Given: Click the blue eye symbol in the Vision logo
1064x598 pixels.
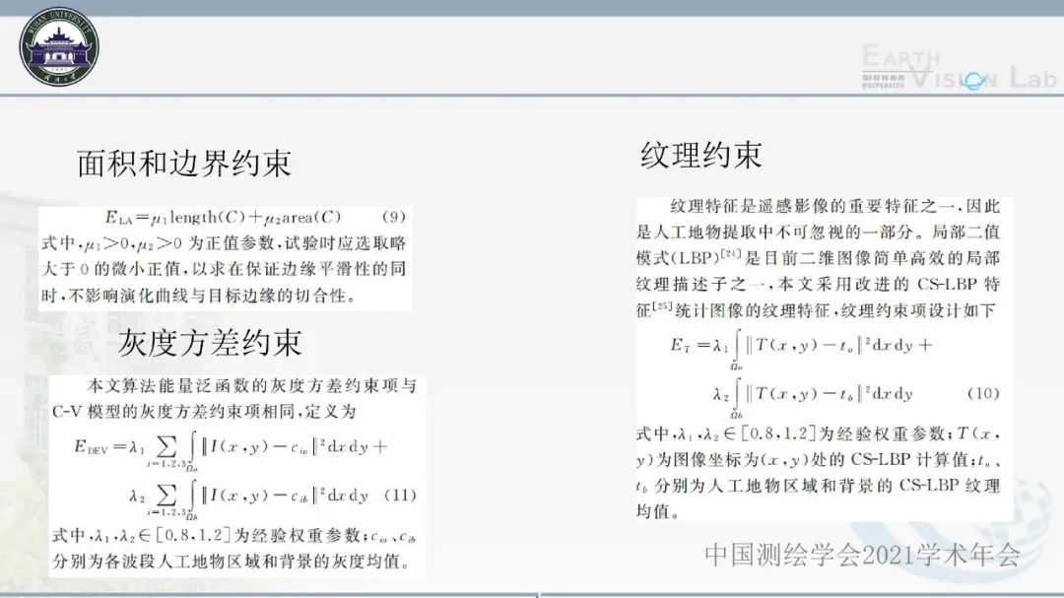Looking at the screenshot, I should (973, 80).
